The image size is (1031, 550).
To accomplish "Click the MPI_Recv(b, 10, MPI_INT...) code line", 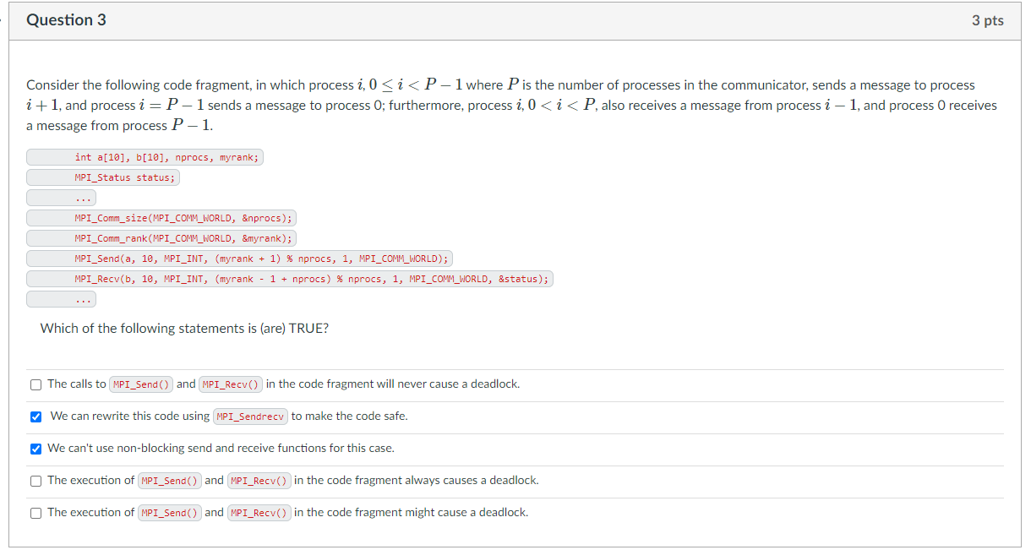I will click(x=290, y=279).
